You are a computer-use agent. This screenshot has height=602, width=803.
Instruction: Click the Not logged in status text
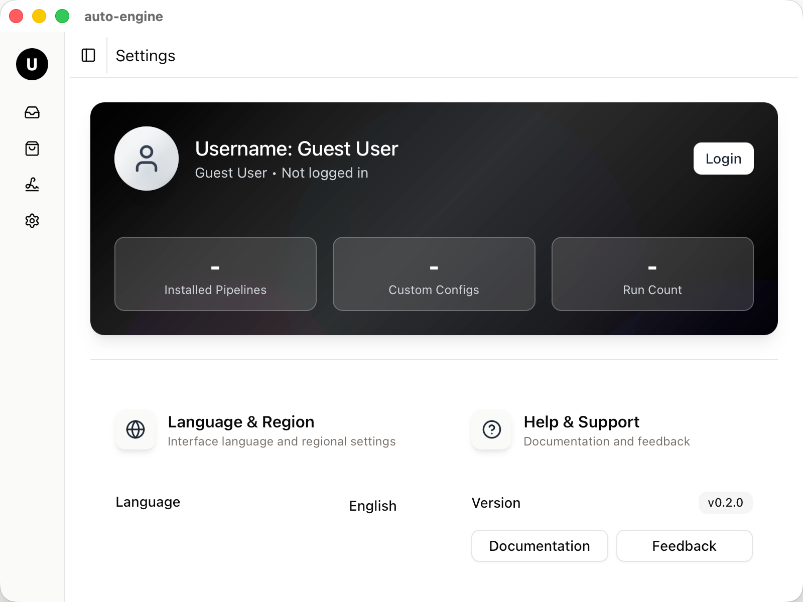point(324,173)
